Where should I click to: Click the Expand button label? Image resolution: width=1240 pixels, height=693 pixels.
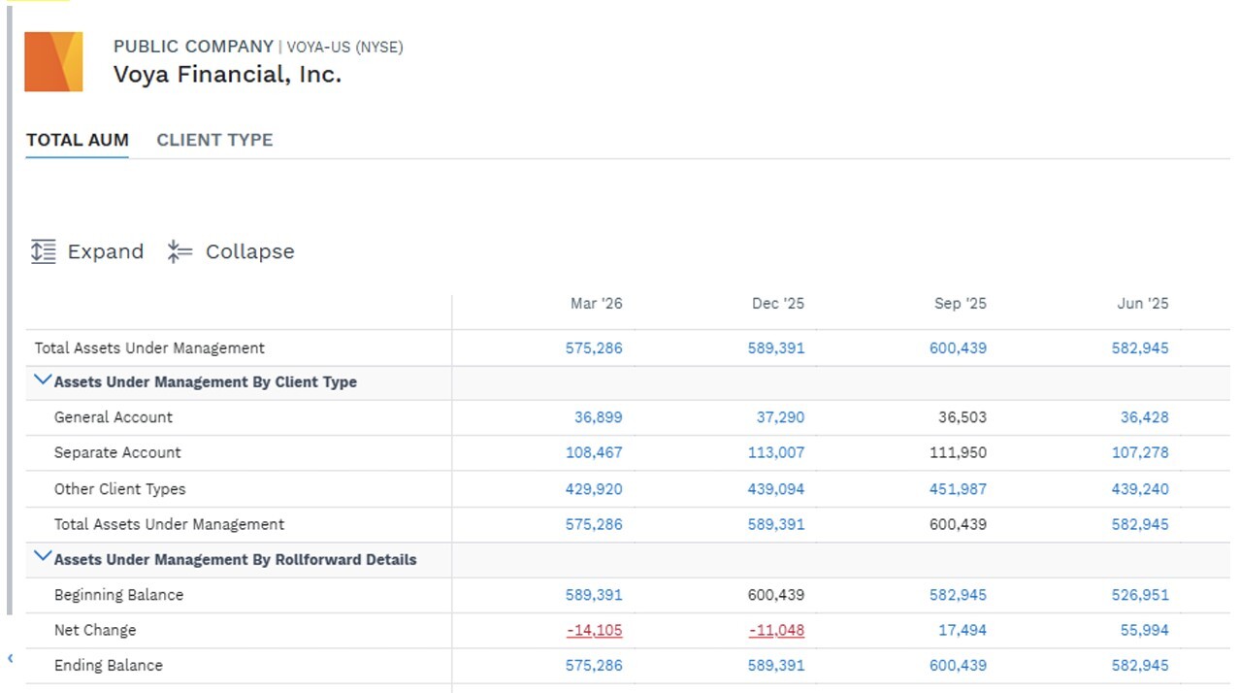click(x=105, y=251)
